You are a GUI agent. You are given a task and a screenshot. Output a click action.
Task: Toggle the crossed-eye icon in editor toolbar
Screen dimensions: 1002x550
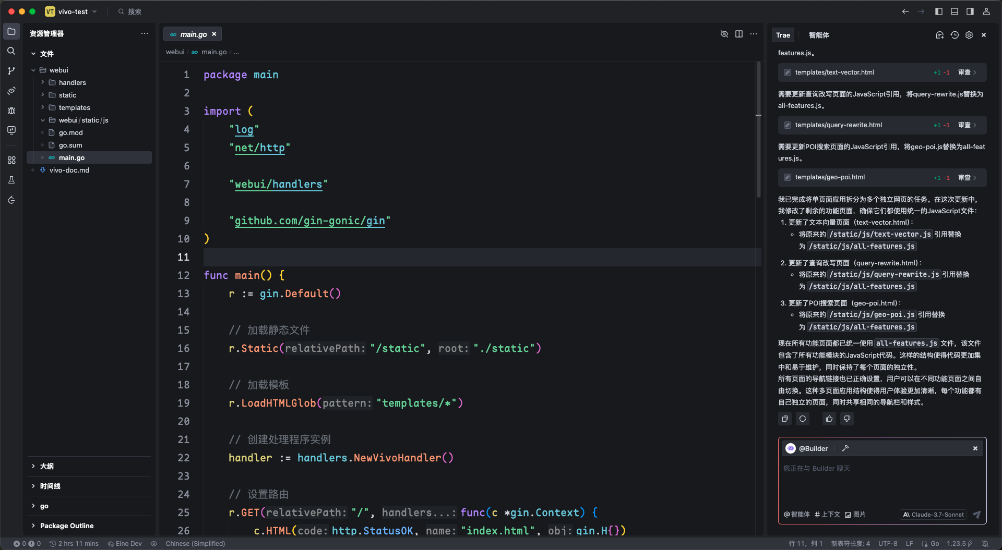click(724, 34)
